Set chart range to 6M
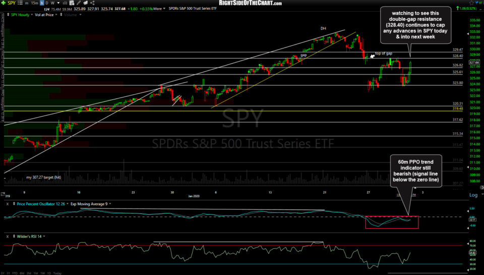 (22, 273)
